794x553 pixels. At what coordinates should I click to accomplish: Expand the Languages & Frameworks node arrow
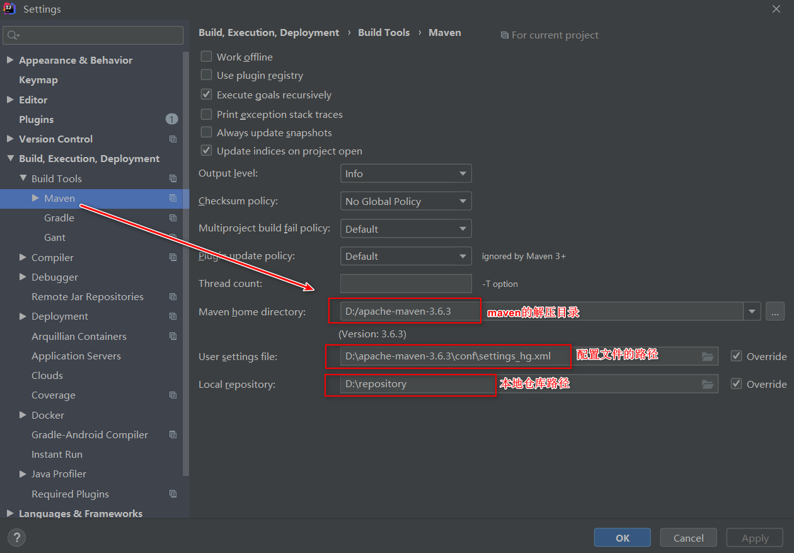pos(10,513)
